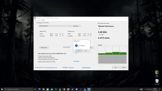Click the Restore defaults link
162x91 pixels.
tap(67, 47)
